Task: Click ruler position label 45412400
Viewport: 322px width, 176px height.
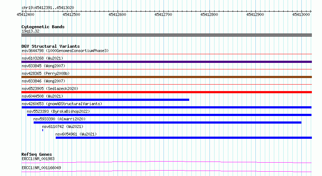Action: [25, 14]
